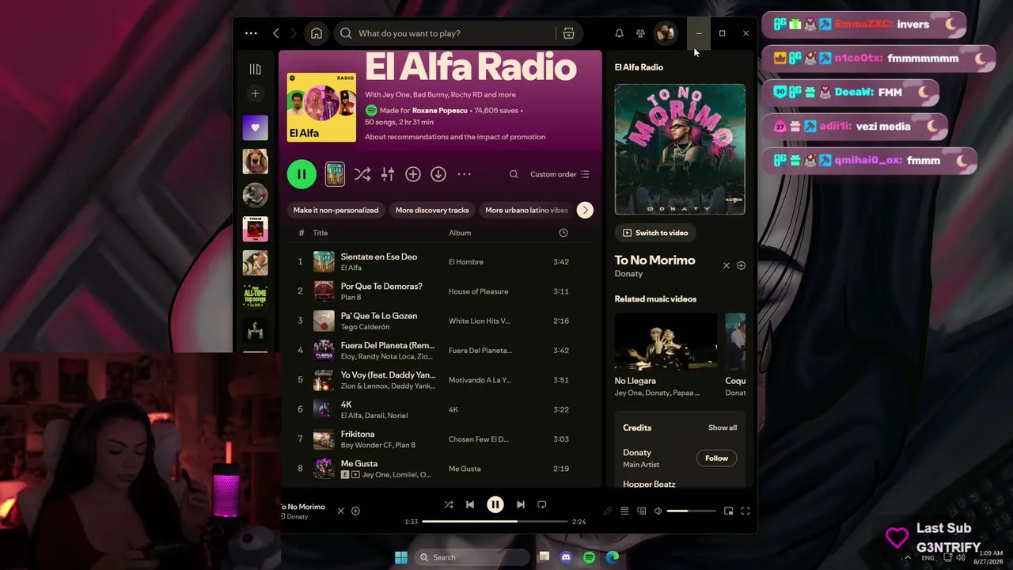Open the Browse icon in the search bar
Screen dimensions: 1013x570
coord(568,33)
